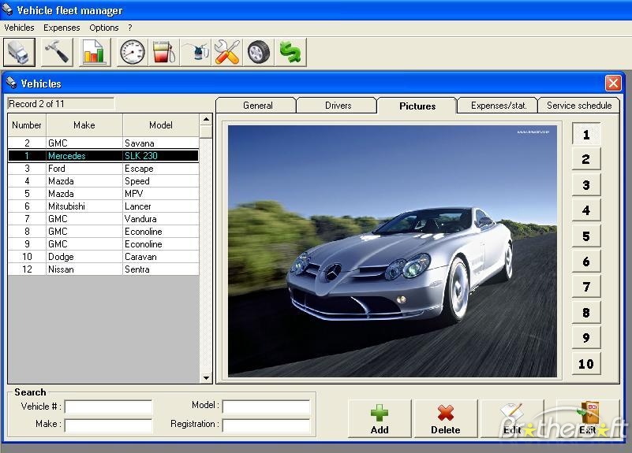Open the fuel pump toolbar icon
This screenshot has height=453, width=632.
[x=163, y=52]
